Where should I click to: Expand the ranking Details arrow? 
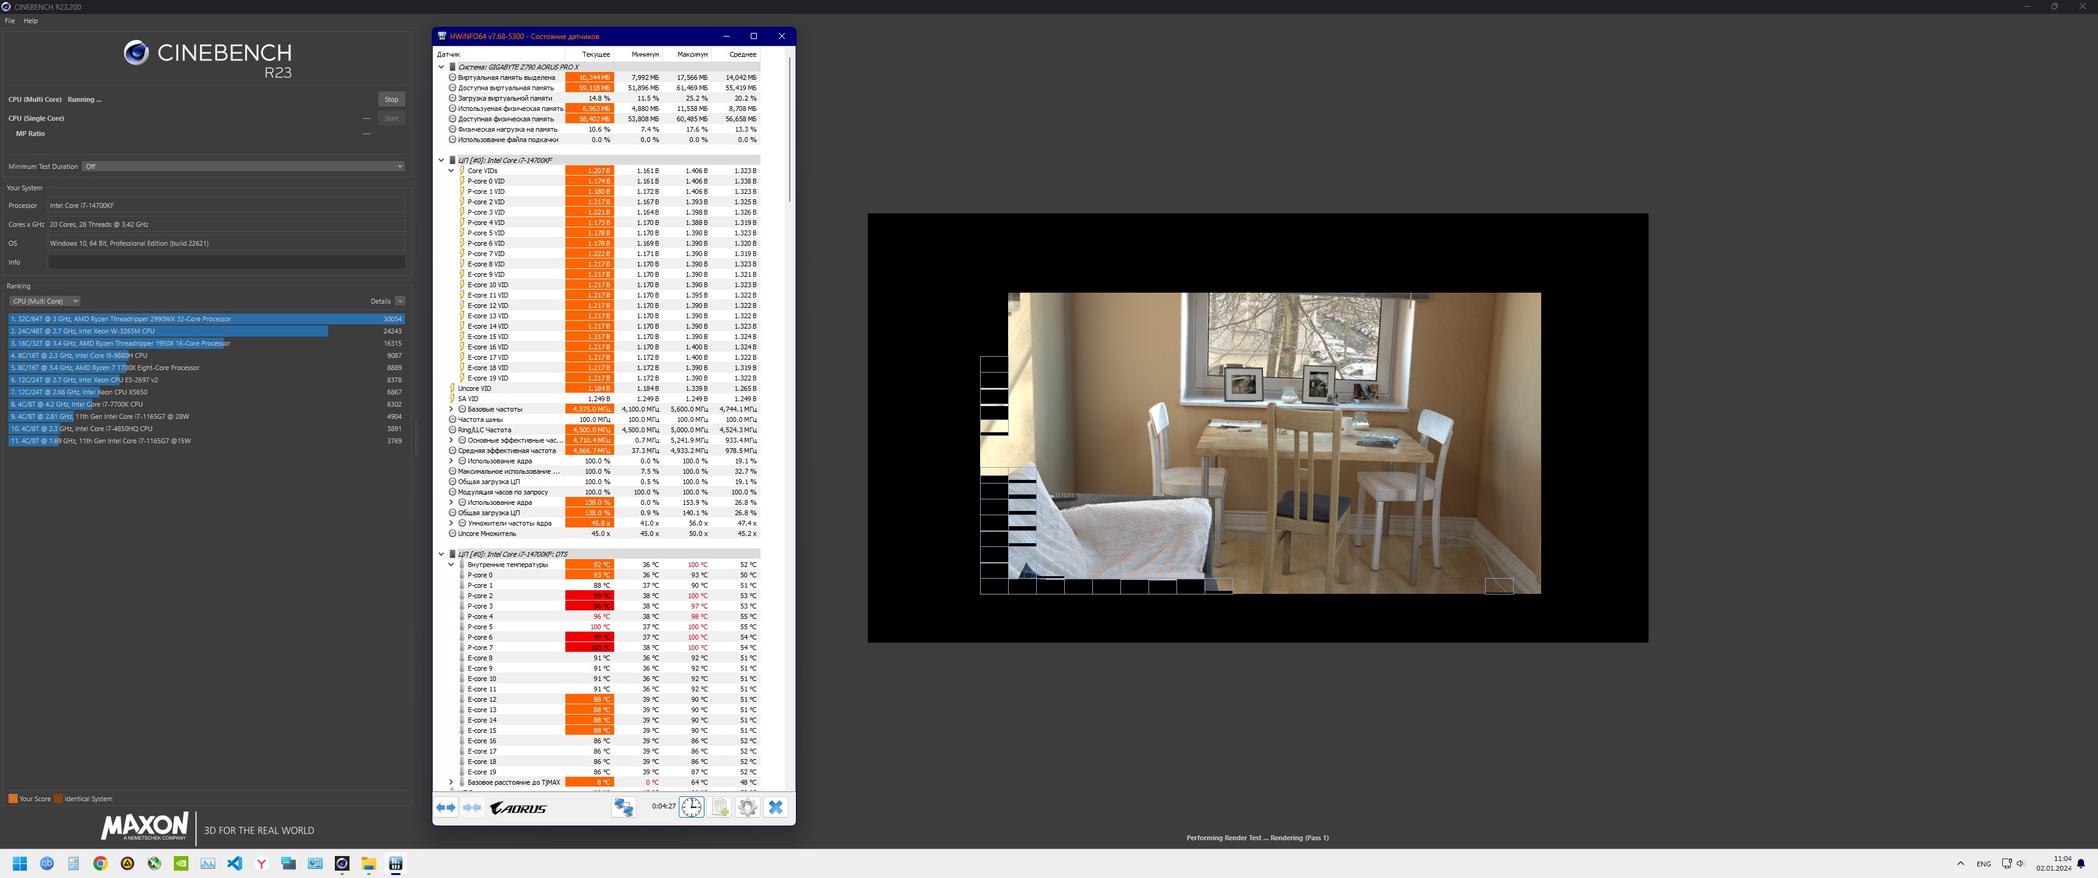400,301
